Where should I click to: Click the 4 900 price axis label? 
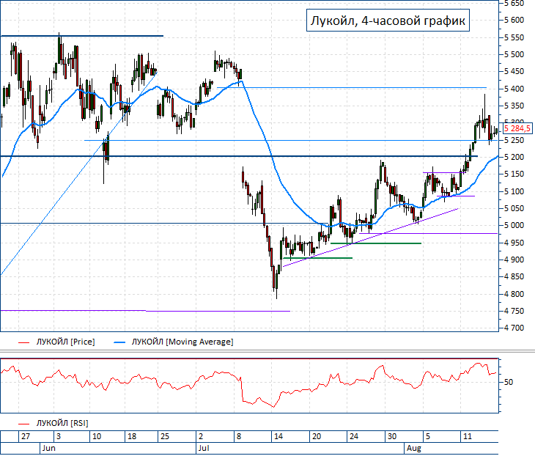click(x=514, y=260)
